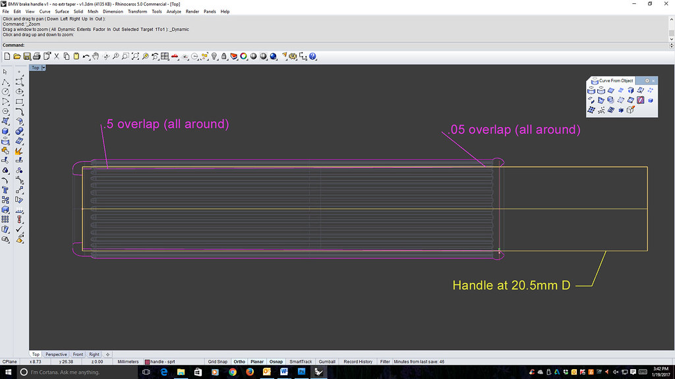Click the blue Help question mark icon
The width and height of the screenshot is (675, 379).
coord(313,57)
